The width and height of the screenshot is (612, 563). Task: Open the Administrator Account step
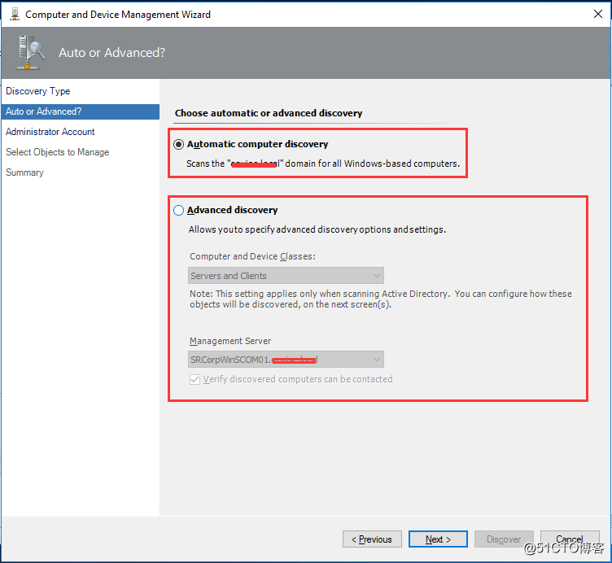[50, 132]
